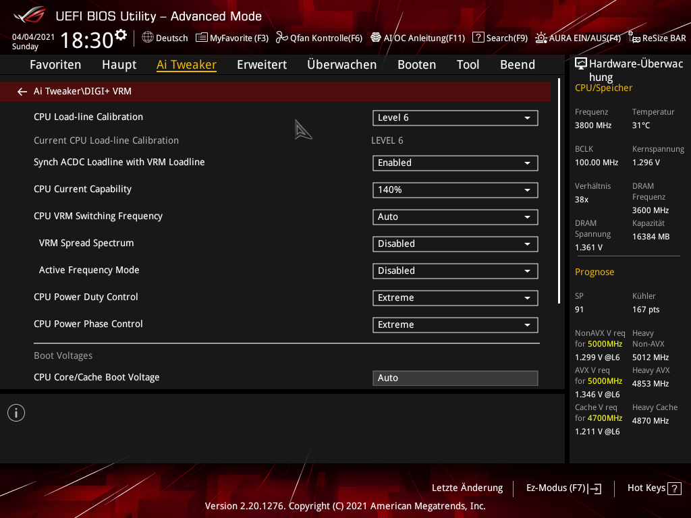Click the CPU Core/Cache Boot Voltage label
Screen dimensions: 691x518
click(x=97, y=378)
